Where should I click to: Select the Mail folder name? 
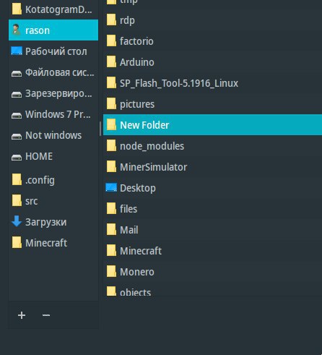pyautogui.click(x=129, y=230)
